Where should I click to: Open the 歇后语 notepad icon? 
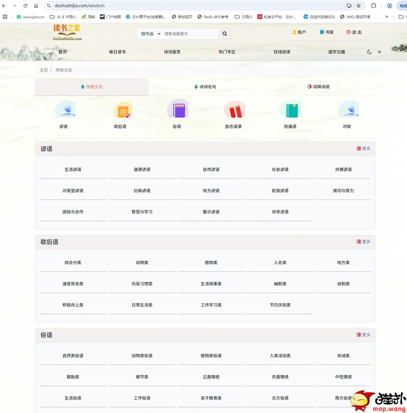(123, 110)
